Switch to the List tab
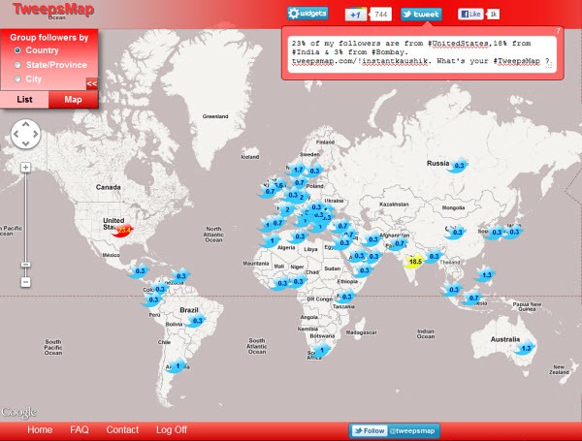582x441 pixels. point(24,100)
